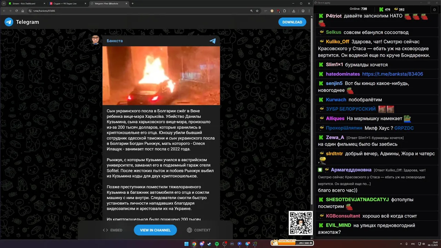This screenshot has width=441, height=248.
Task: Switch the РУС keyboard language indicator
Action: (x=413, y=244)
